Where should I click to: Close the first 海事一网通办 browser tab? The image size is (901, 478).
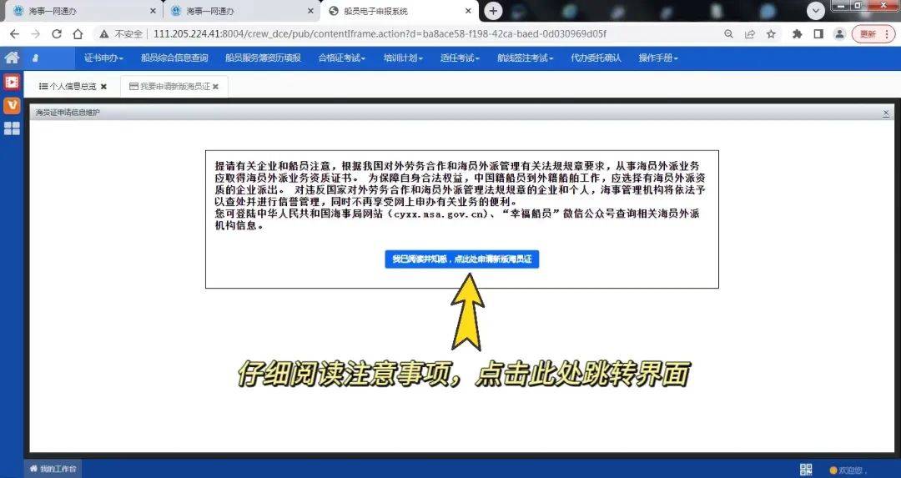coord(153,11)
